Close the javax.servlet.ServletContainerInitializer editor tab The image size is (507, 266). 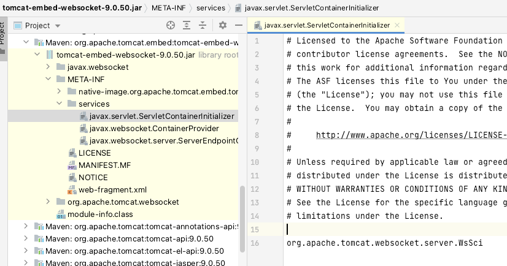click(x=398, y=26)
